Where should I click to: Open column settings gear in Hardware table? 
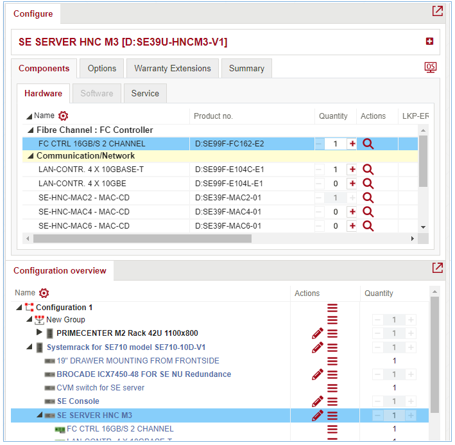pyautogui.click(x=63, y=116)
